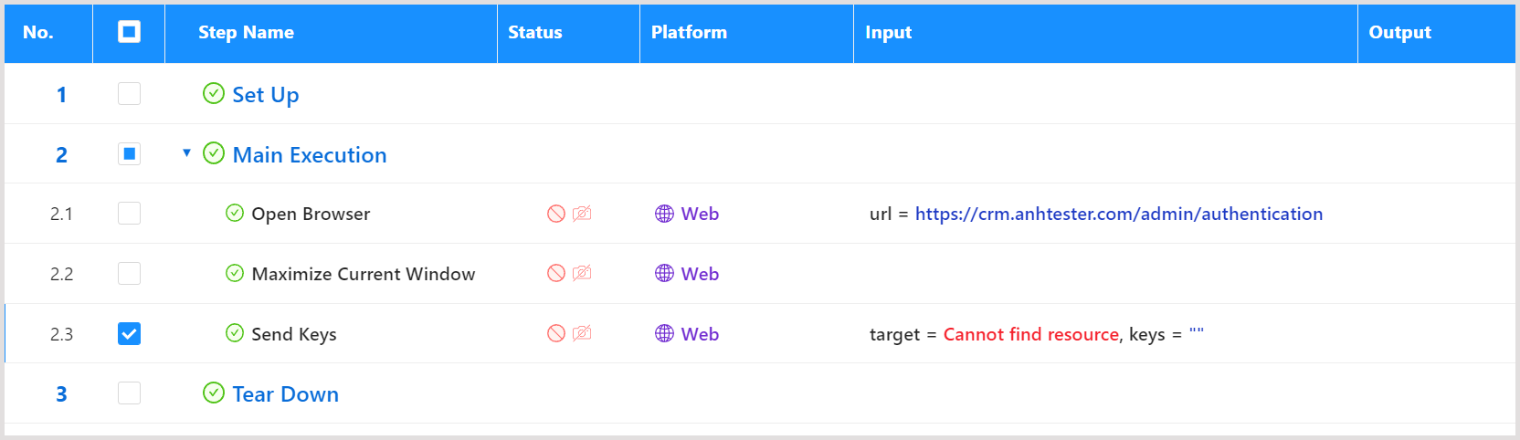The width and height of the screenshot is (1520, 440).
Task: Click the Cannot find resource error text
Action: 1031,334
